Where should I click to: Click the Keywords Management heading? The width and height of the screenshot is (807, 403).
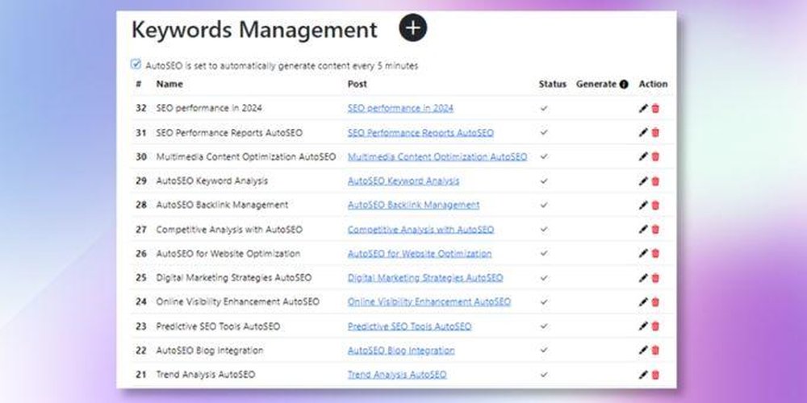point(254,30)
